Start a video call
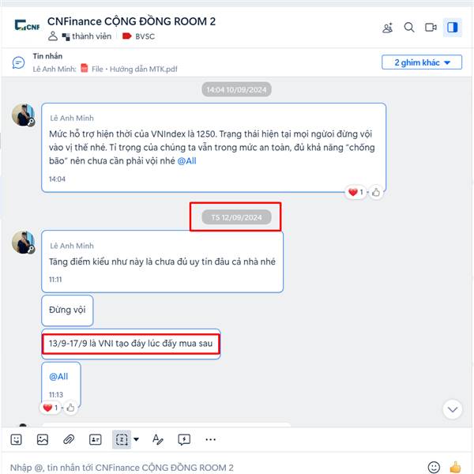 [x=431, y=28]
